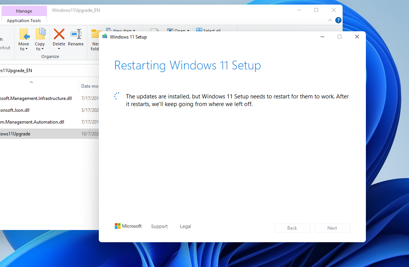Screen dimensions: 409x267
Task: Click the Windows 11 Setup title icon
Action: click(x=105, y=36)
